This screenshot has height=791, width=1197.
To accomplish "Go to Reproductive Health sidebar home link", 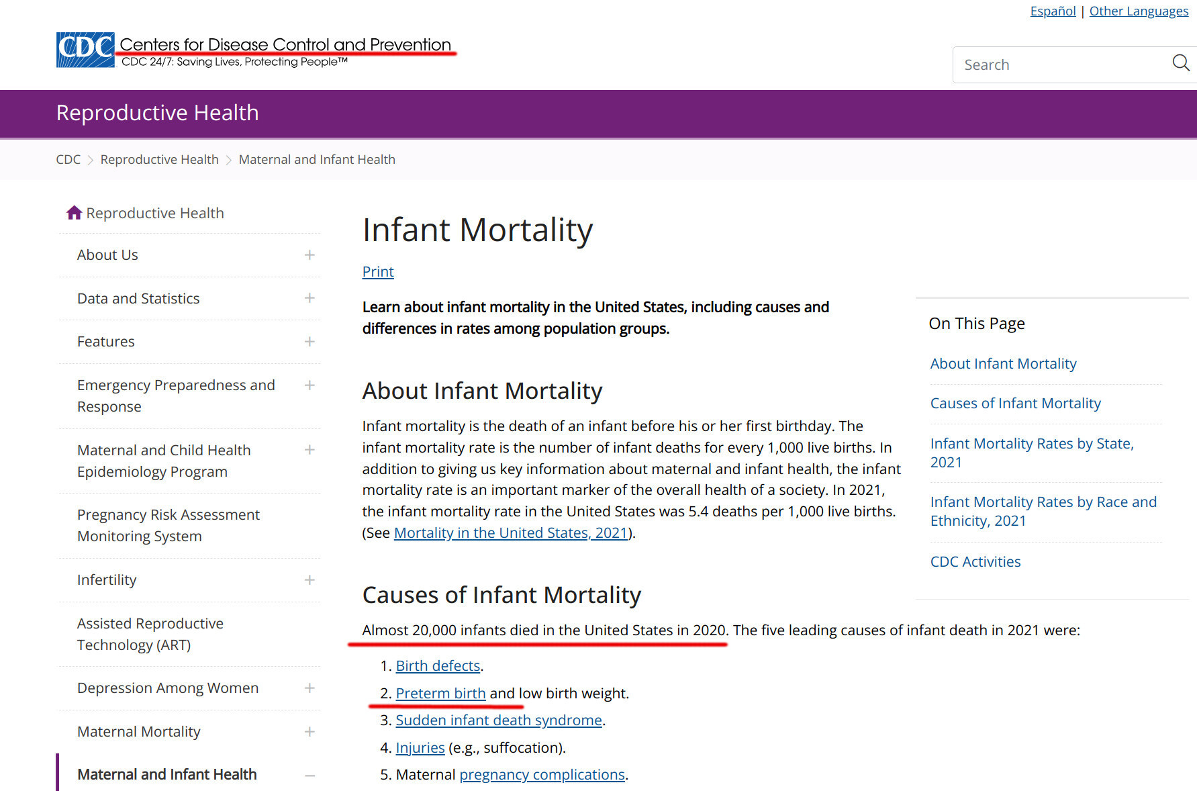I will point(155,213).
